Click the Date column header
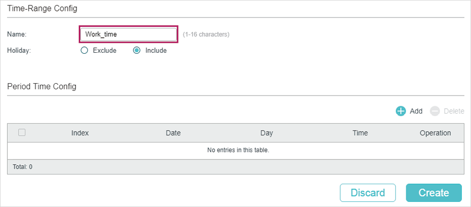 [173, 133]
